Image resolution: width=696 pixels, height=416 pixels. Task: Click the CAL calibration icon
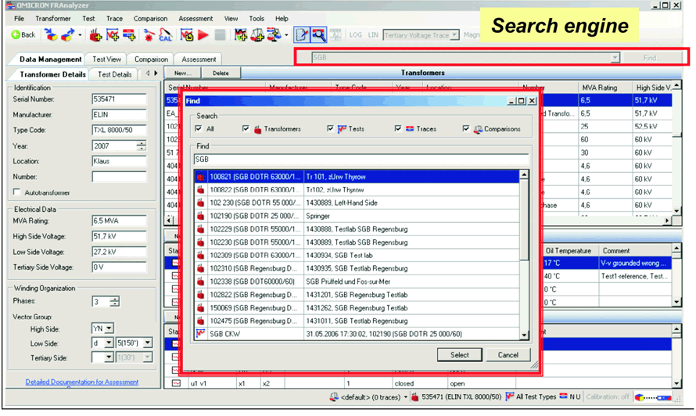[x=166, y=34]
